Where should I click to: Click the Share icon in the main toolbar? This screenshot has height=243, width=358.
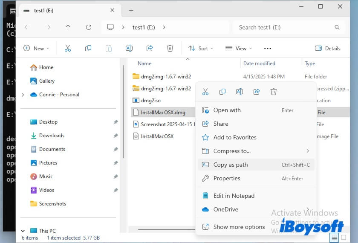click(x=150, y=48)
